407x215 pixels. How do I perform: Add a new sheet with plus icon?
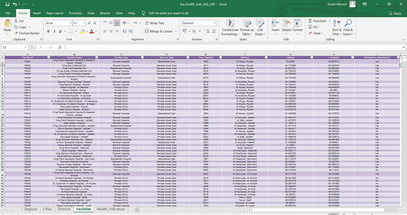pyautogui.click(x=137, y=209)
